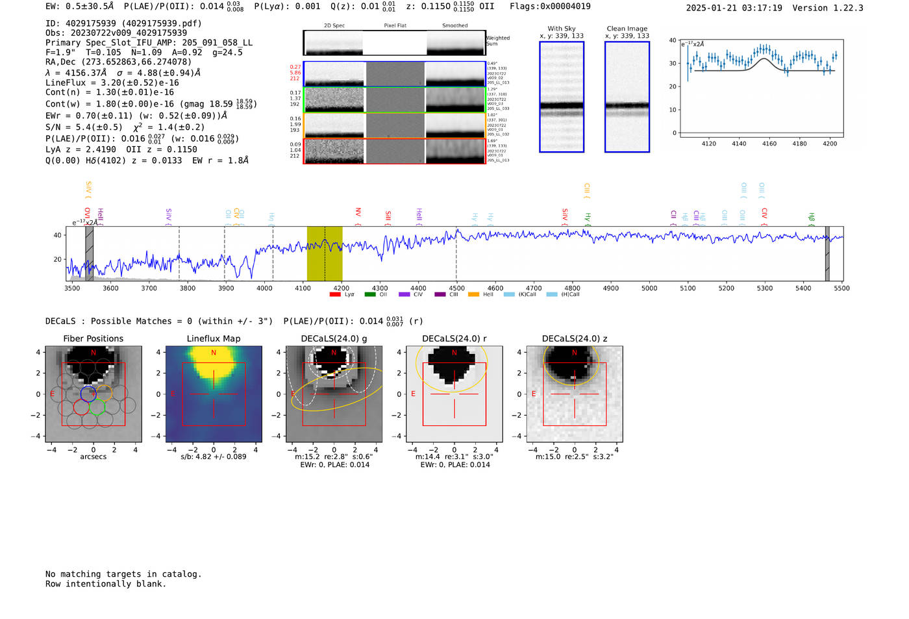Select the blue fiber circle in Fiber Positions
The width and height of the screenshot is (909, 619).
(88, 393)
